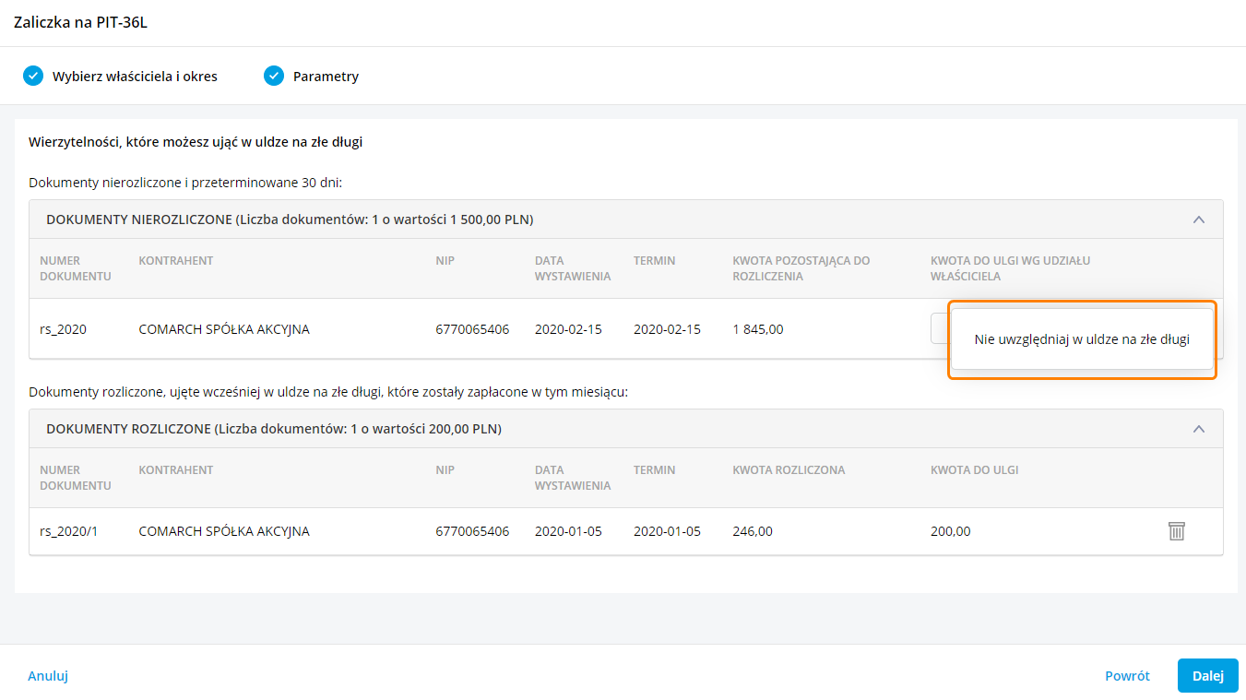Click COMARCH SPÓŁKA AKCYJNA in the rs_2020/1 row
This screenshot has height=700, width=1246.
(x=224, y=531)
